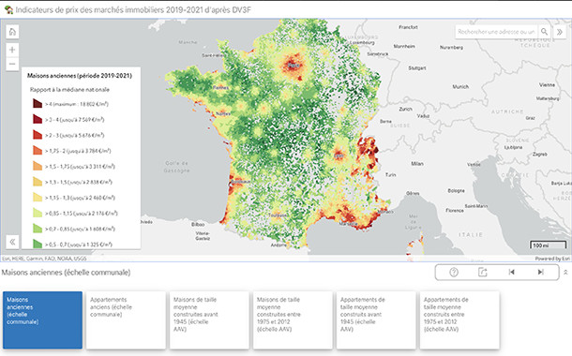572x356 pixels.
Task: Open Appartements taille moyenne avant 1945 card
Action: (x=376, y=319)
